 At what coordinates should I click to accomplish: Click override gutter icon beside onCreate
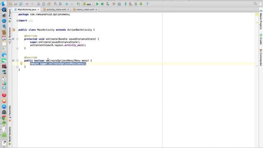coord(13,39)
